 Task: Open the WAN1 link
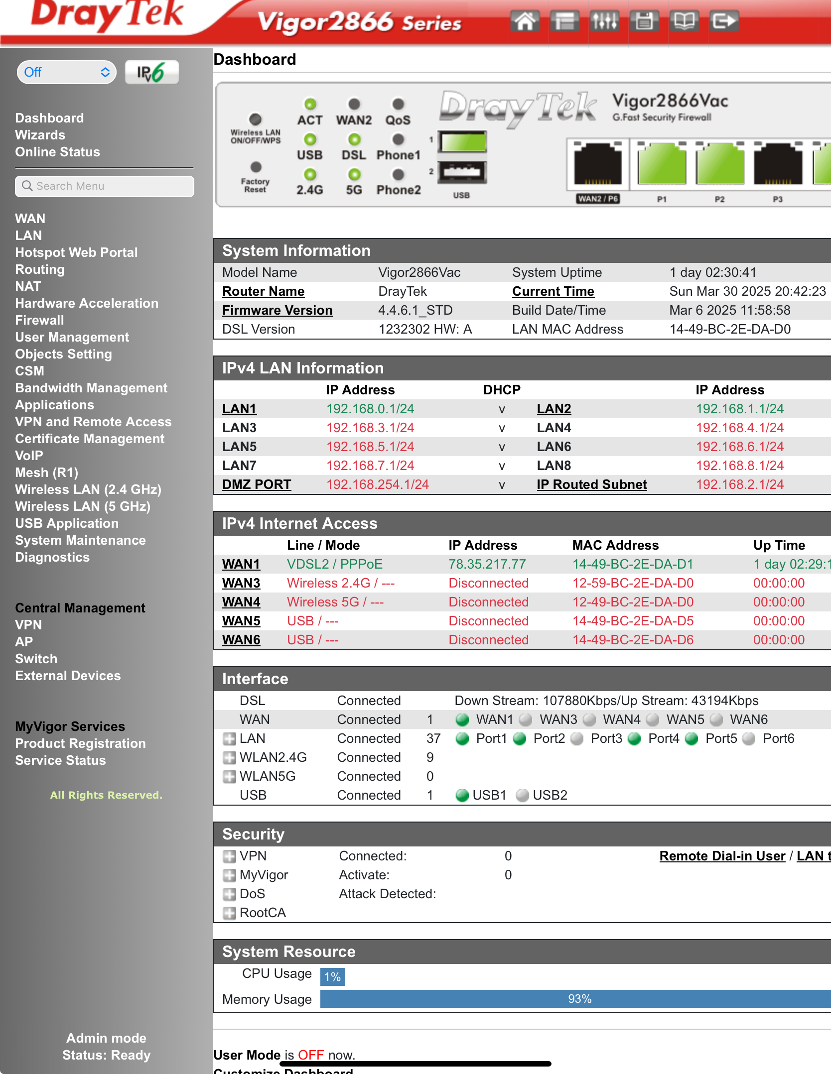tap(241, 564)
